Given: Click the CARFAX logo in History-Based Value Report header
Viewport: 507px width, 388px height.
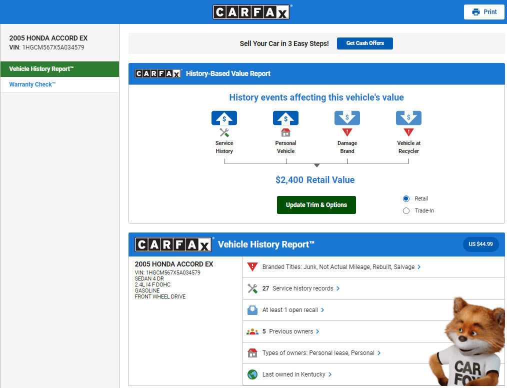Looking at the screenshot, I should [x=158, y=73].
